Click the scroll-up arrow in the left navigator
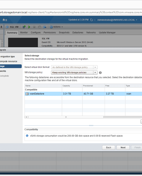 click(2, 41)
